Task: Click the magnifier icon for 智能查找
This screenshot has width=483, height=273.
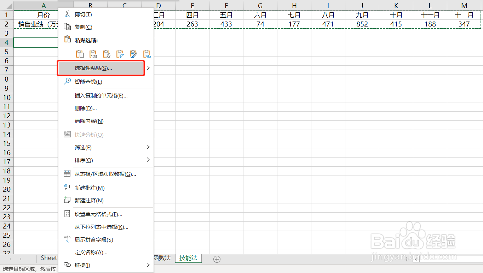Action: coord(67,82)
